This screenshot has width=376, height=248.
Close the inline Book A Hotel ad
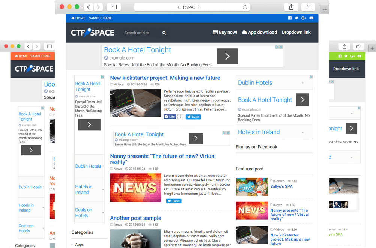coord(228,133)
